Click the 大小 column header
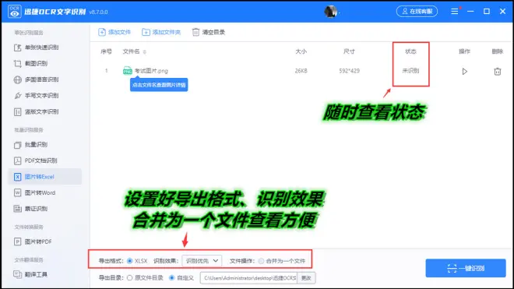 click(x=301, y=51)
